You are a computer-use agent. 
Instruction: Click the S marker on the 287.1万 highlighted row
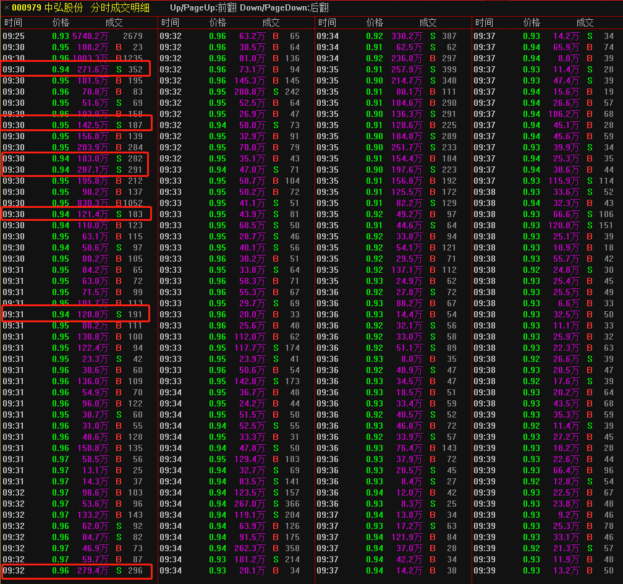[x=119, y=170]
